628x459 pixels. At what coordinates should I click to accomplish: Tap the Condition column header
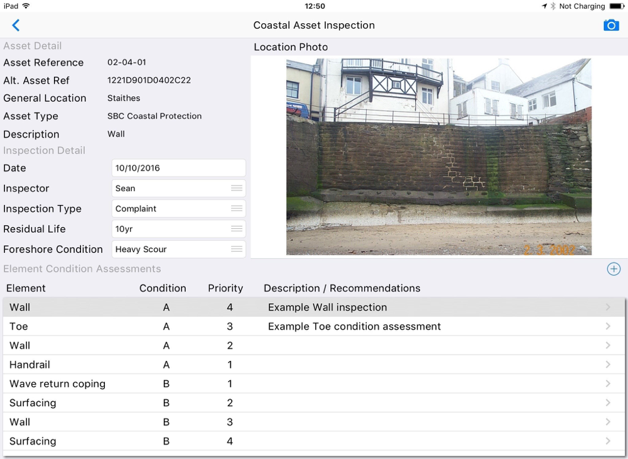tap(163, 288)
